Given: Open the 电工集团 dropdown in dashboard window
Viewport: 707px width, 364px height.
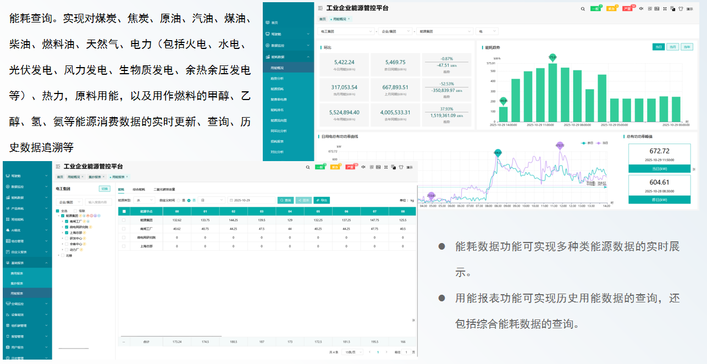Looking at the screenshot, I should tap(346, 31).
